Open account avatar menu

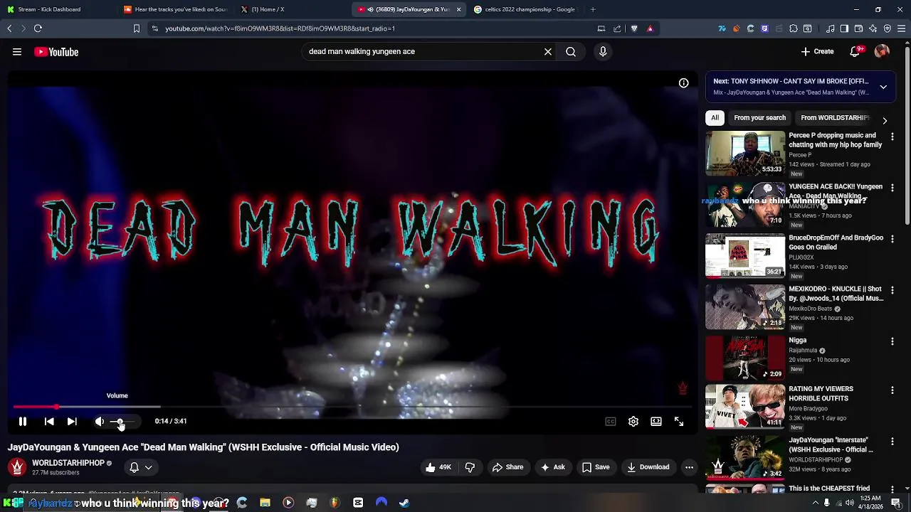click(x=882, y=52)
